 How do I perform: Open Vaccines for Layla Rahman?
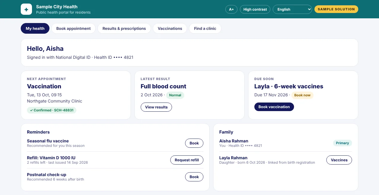click(x=339, y=160)
